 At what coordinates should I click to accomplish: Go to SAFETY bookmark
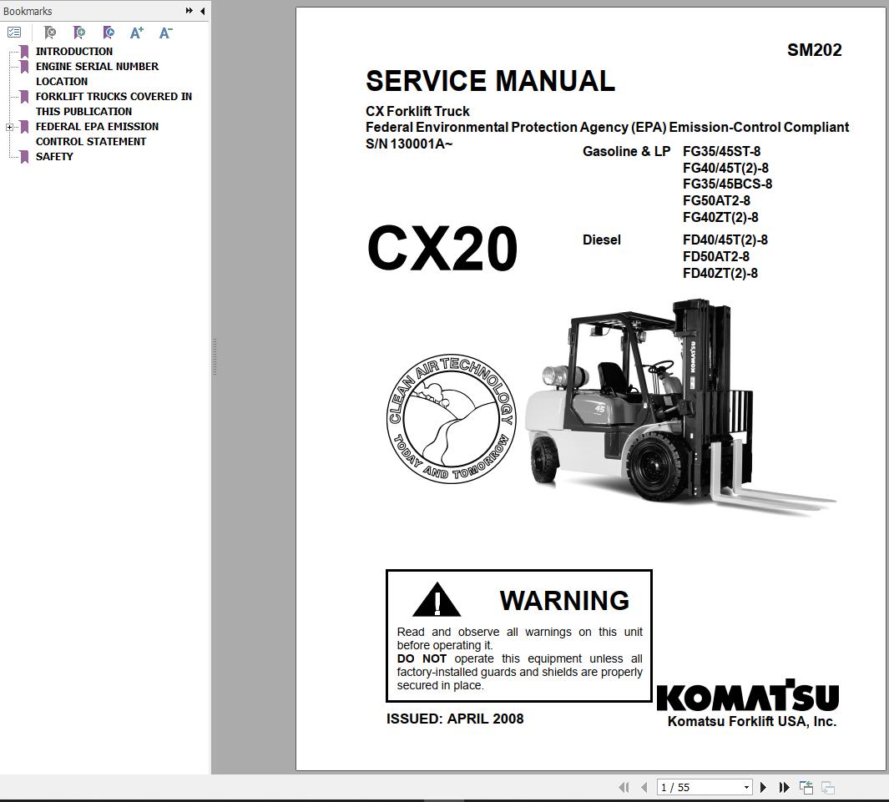(x=53, y=156)
